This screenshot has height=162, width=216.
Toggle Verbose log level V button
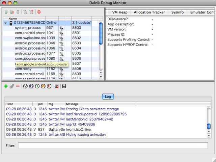click(25, 86)
